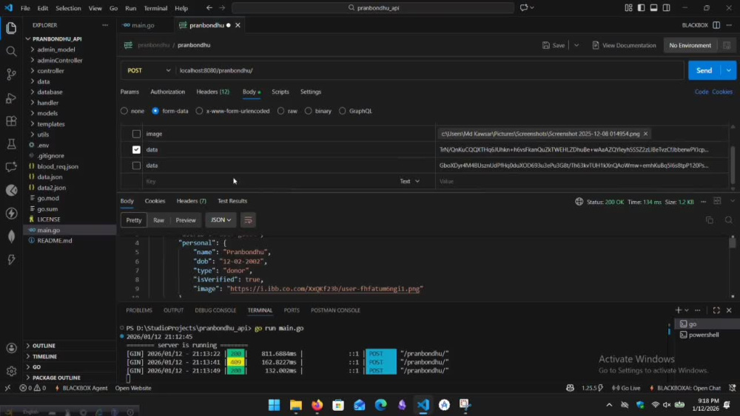Maximize the terminal panel size

pos(716,310)
